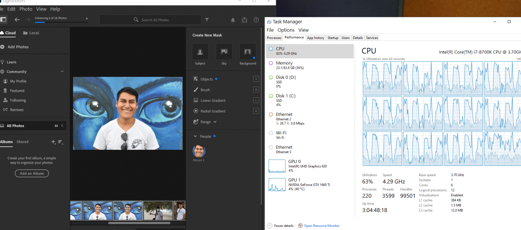Click the Search All Photos field
The image size is (521, 230).
coord(155,20)
